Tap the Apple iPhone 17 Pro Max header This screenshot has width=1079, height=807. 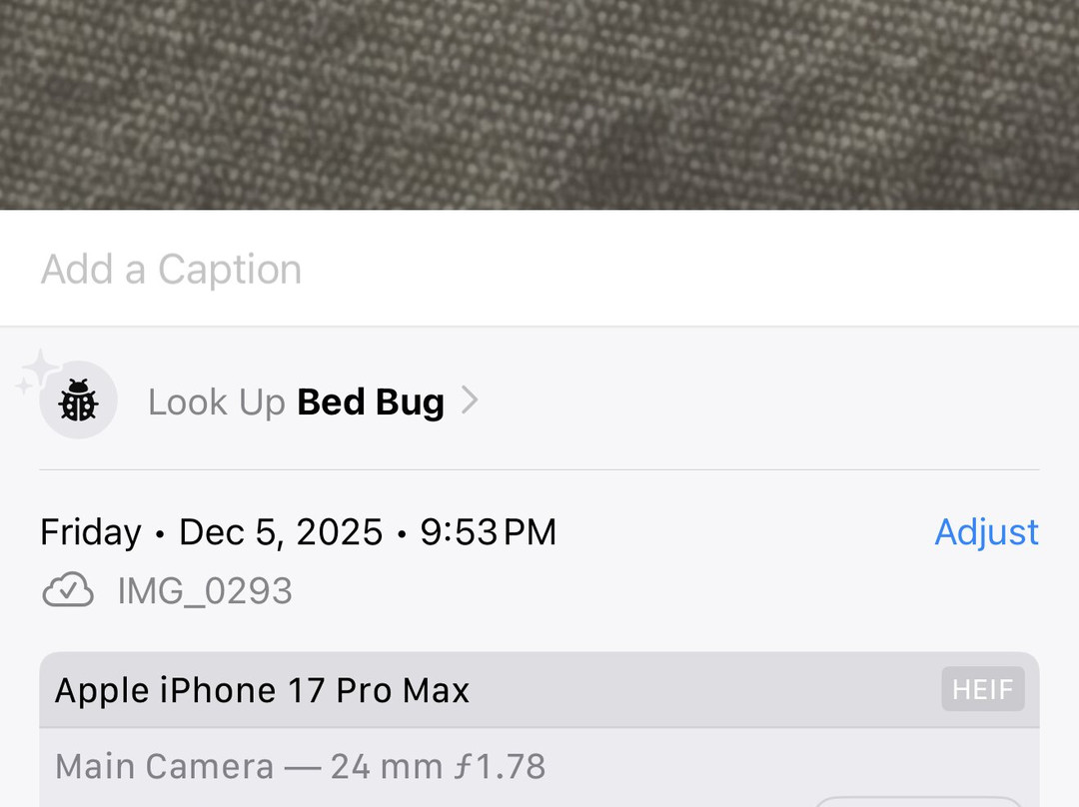click(x=262, y=690)
